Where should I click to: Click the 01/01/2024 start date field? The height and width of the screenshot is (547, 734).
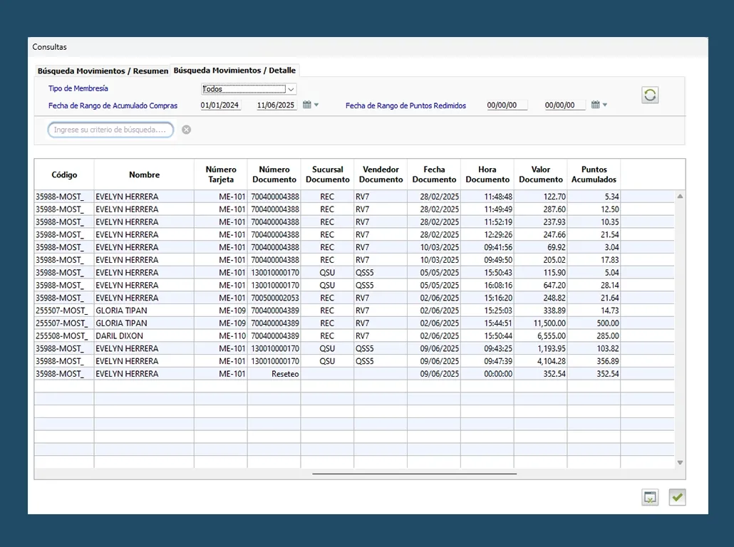click(220, 105)
